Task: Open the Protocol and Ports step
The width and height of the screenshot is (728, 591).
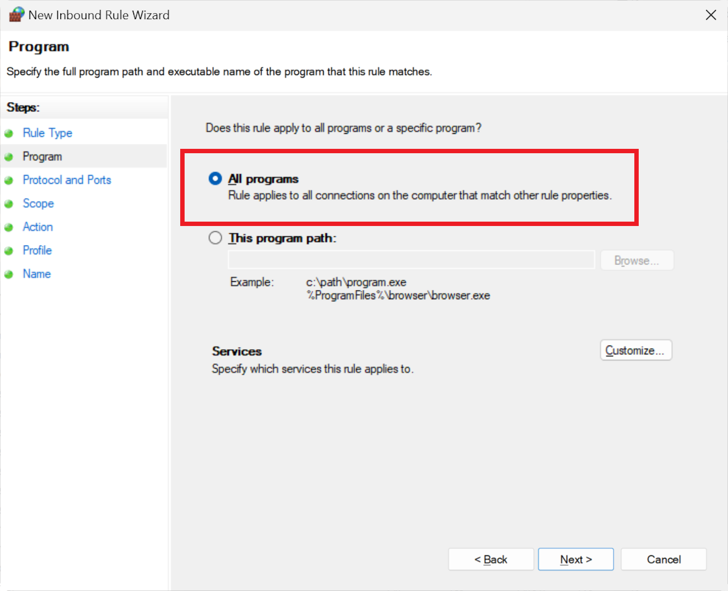Action: pos(67,180)
